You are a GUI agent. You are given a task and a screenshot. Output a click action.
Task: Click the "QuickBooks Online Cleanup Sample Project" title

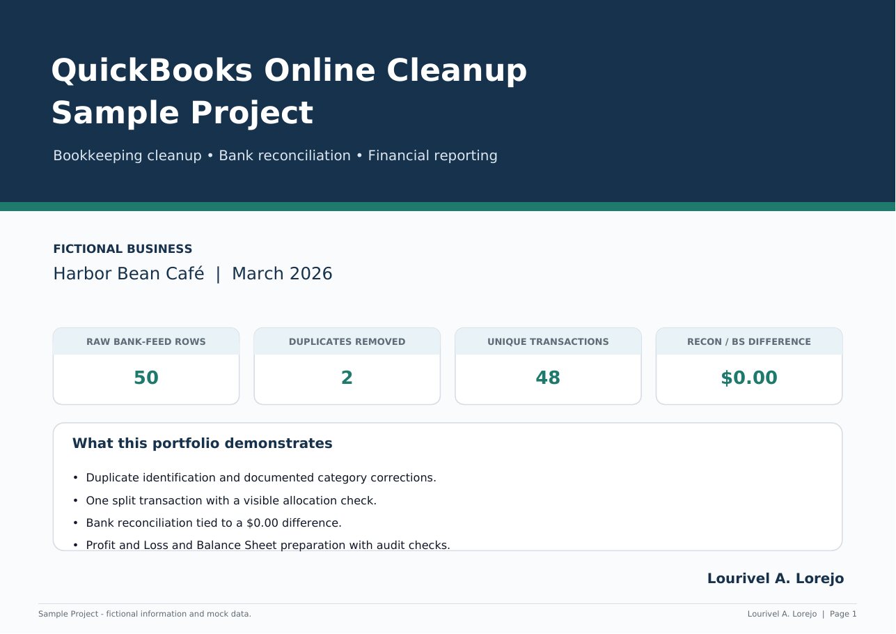[x=289, y=92]
